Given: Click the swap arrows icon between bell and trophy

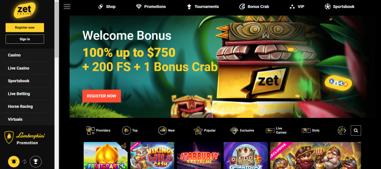Looking at the screenshot, I should pyautogui.click(x=25, y=162).
